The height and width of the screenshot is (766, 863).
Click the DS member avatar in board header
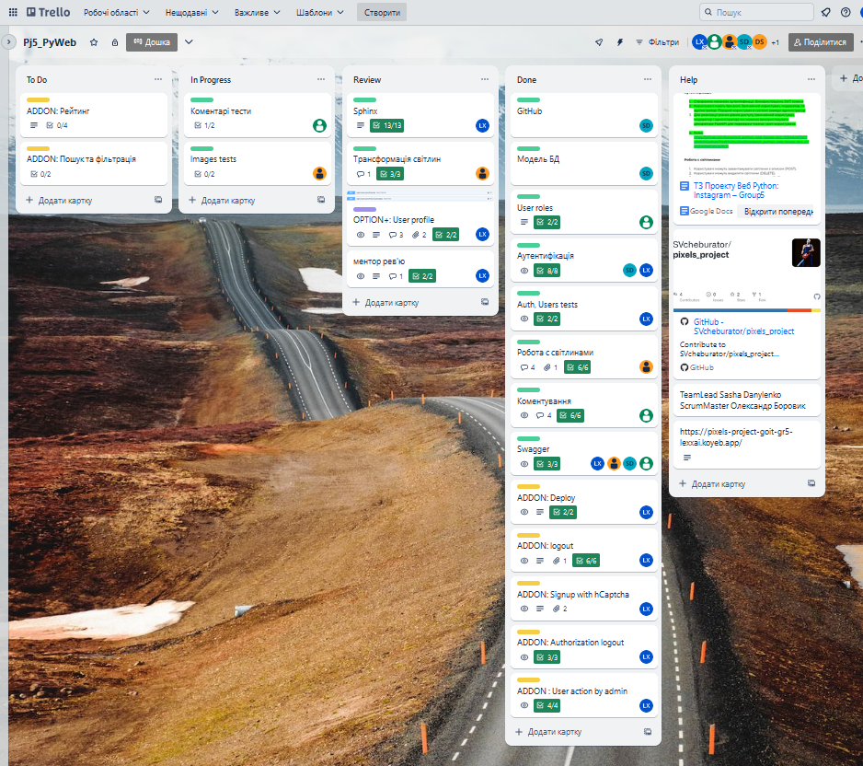[760, 41]
